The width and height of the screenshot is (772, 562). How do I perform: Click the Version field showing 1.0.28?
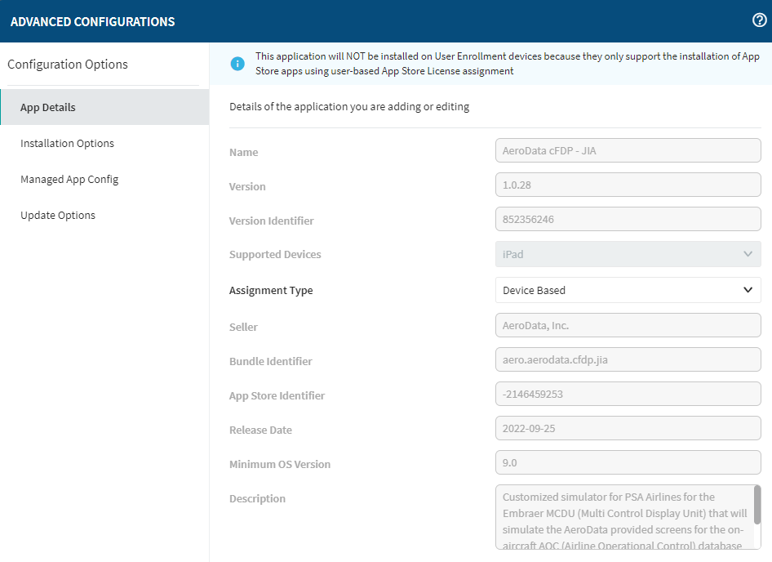click(628, 185)
